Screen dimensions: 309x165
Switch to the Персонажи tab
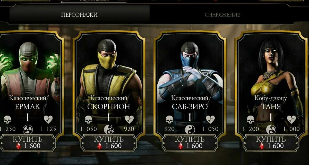point(79,15)
